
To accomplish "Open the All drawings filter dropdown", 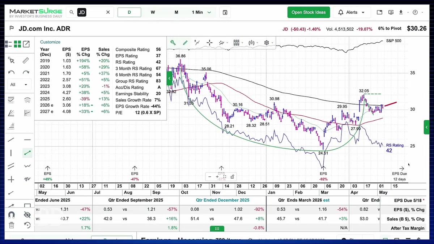I will (x=19, y=85).
